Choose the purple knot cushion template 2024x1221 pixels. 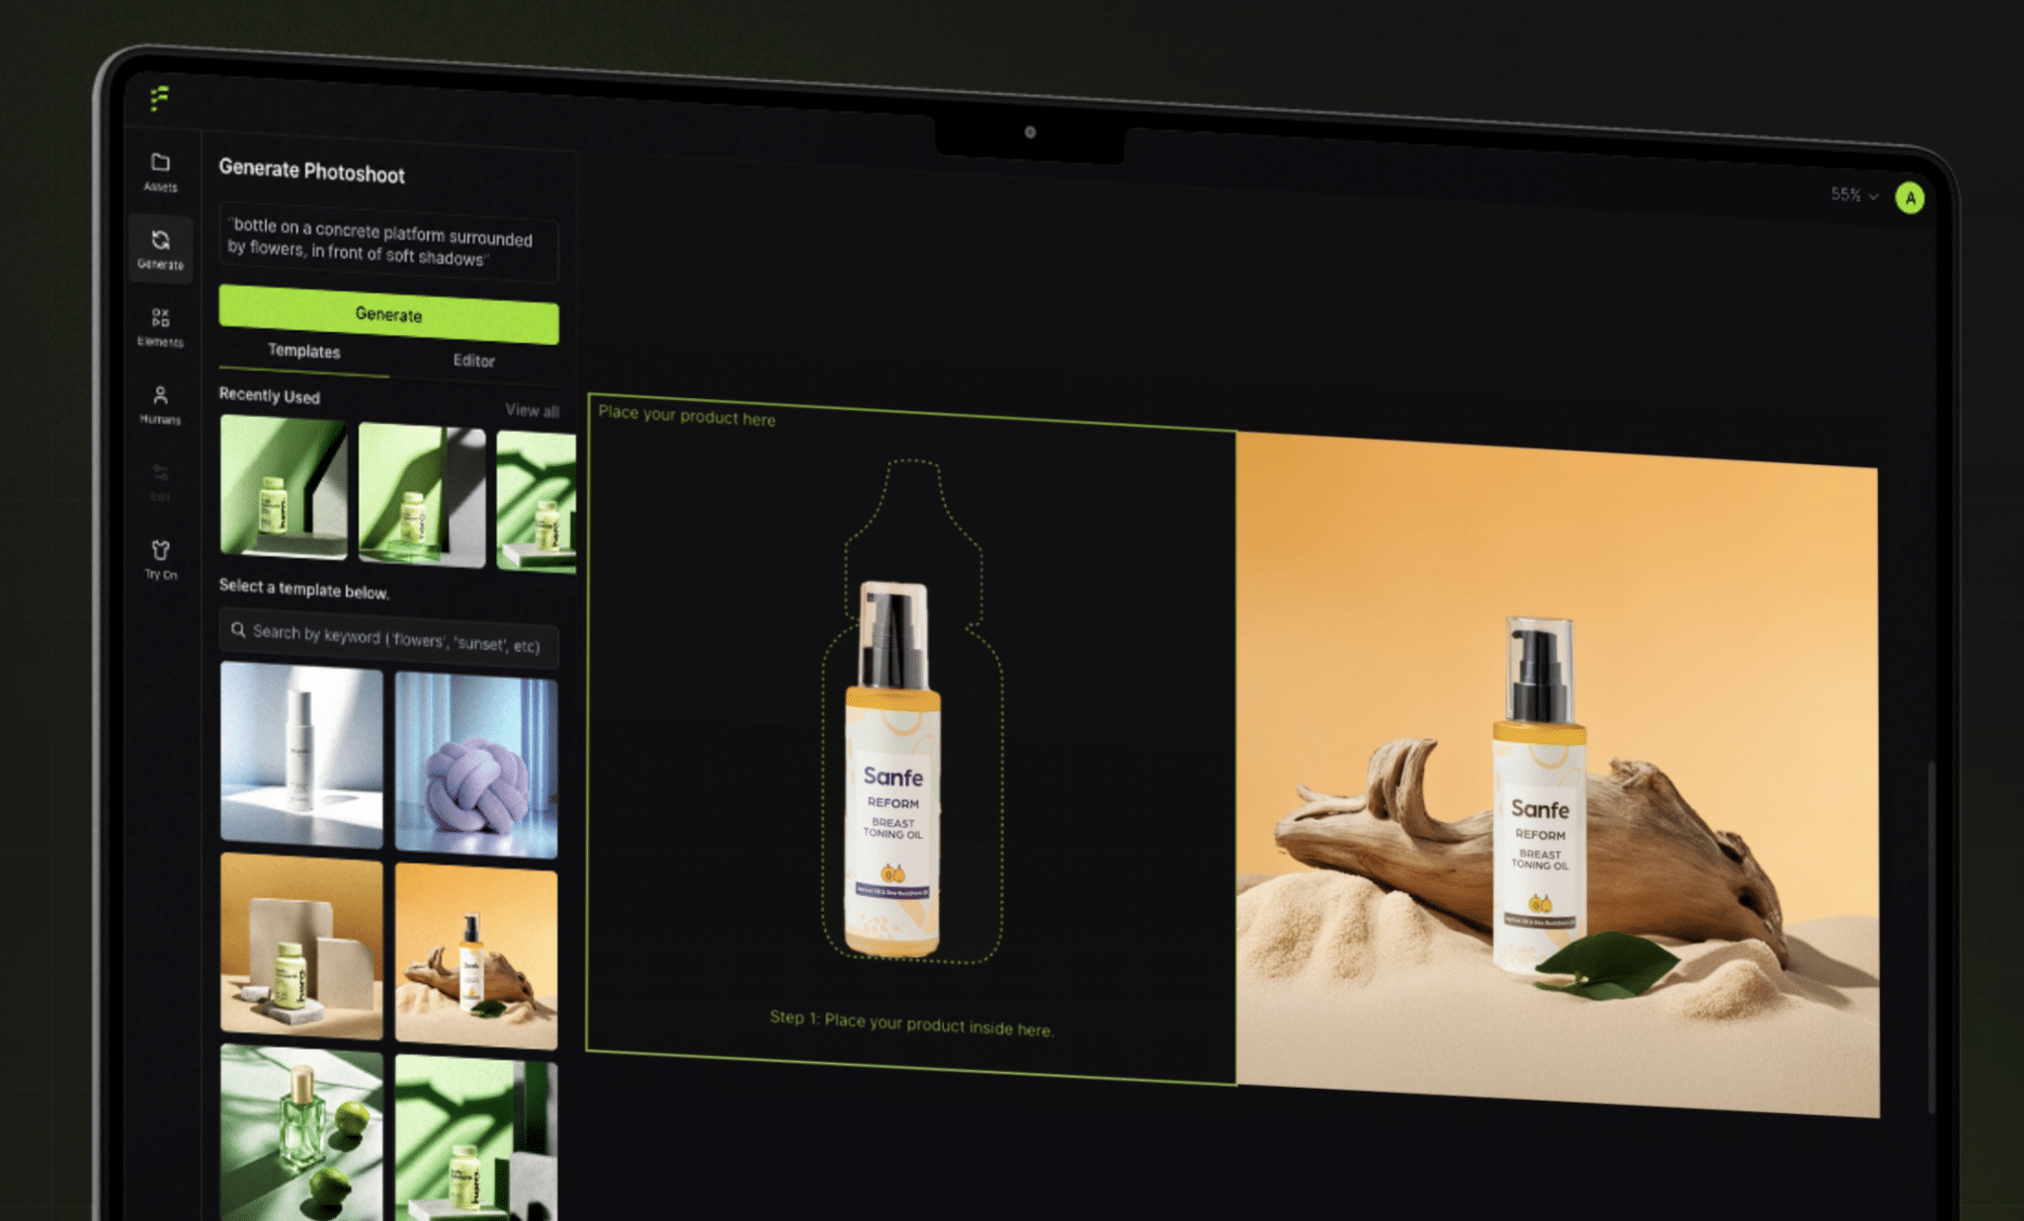(476, 766)
